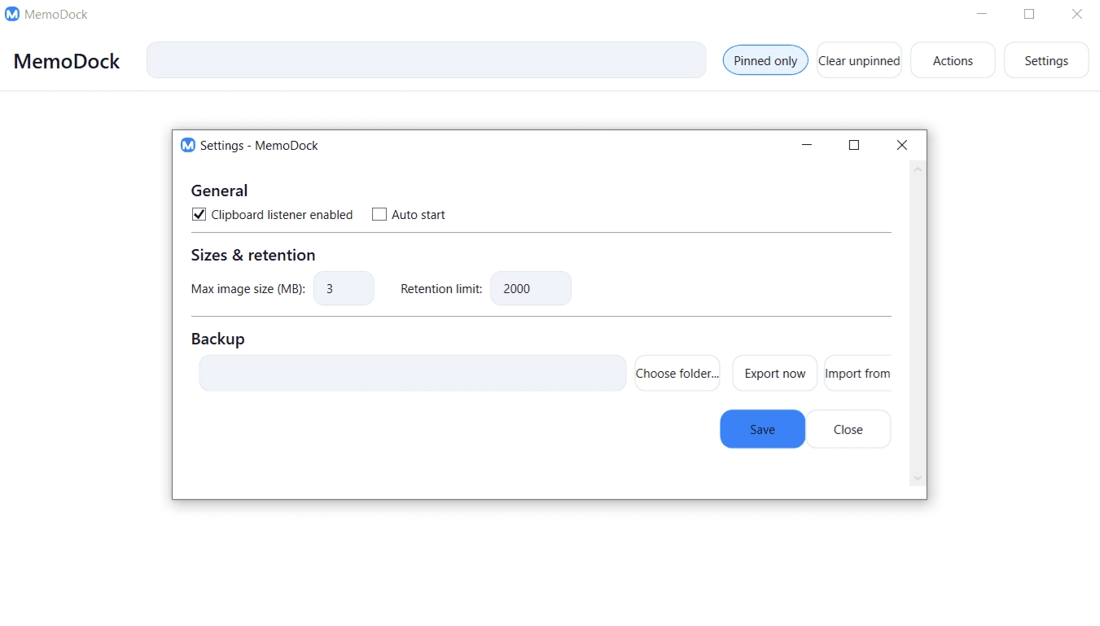Image resolution: width=1100 pixels, height=626 pixels.
Task: Click the scrollbar up arrow in Settings
Action: point(918,169)
